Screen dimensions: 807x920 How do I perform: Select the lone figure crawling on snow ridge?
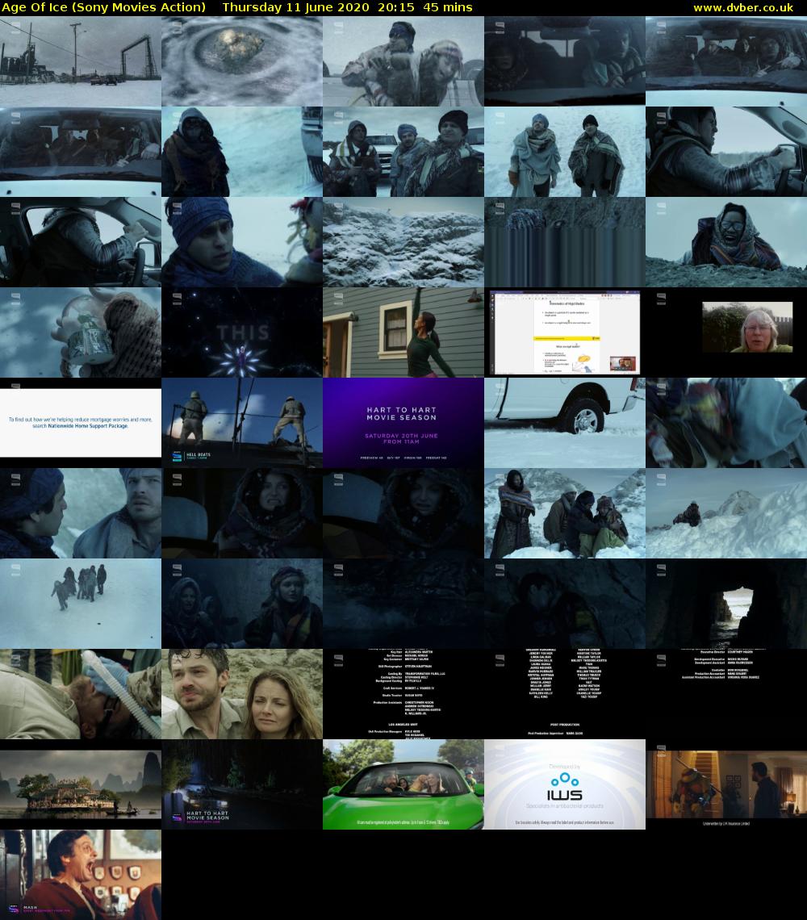tap(726, 512)
